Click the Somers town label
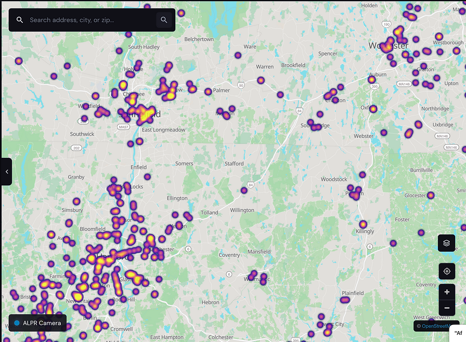466x342 pixels. pos(184,163)
